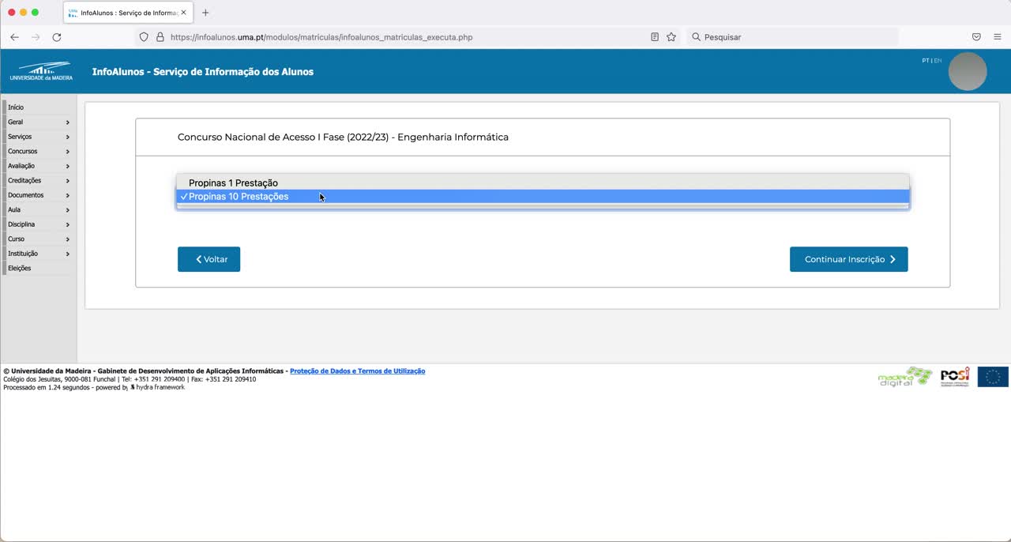Viewport: 1011px width, 542px height.
Task: Open Proteção de Dados e Termos link
Action: tap(357, 371)
